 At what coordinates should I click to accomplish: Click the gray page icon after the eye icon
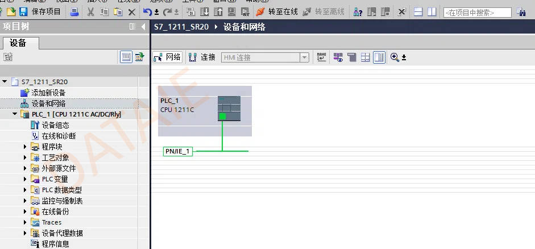pyautogui.click(x=352, y=57)
